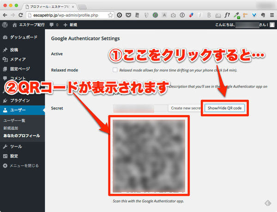This screenshot has width=277, height=212.
Task: Reload the page with refresh icon
Action: [21, 15]
